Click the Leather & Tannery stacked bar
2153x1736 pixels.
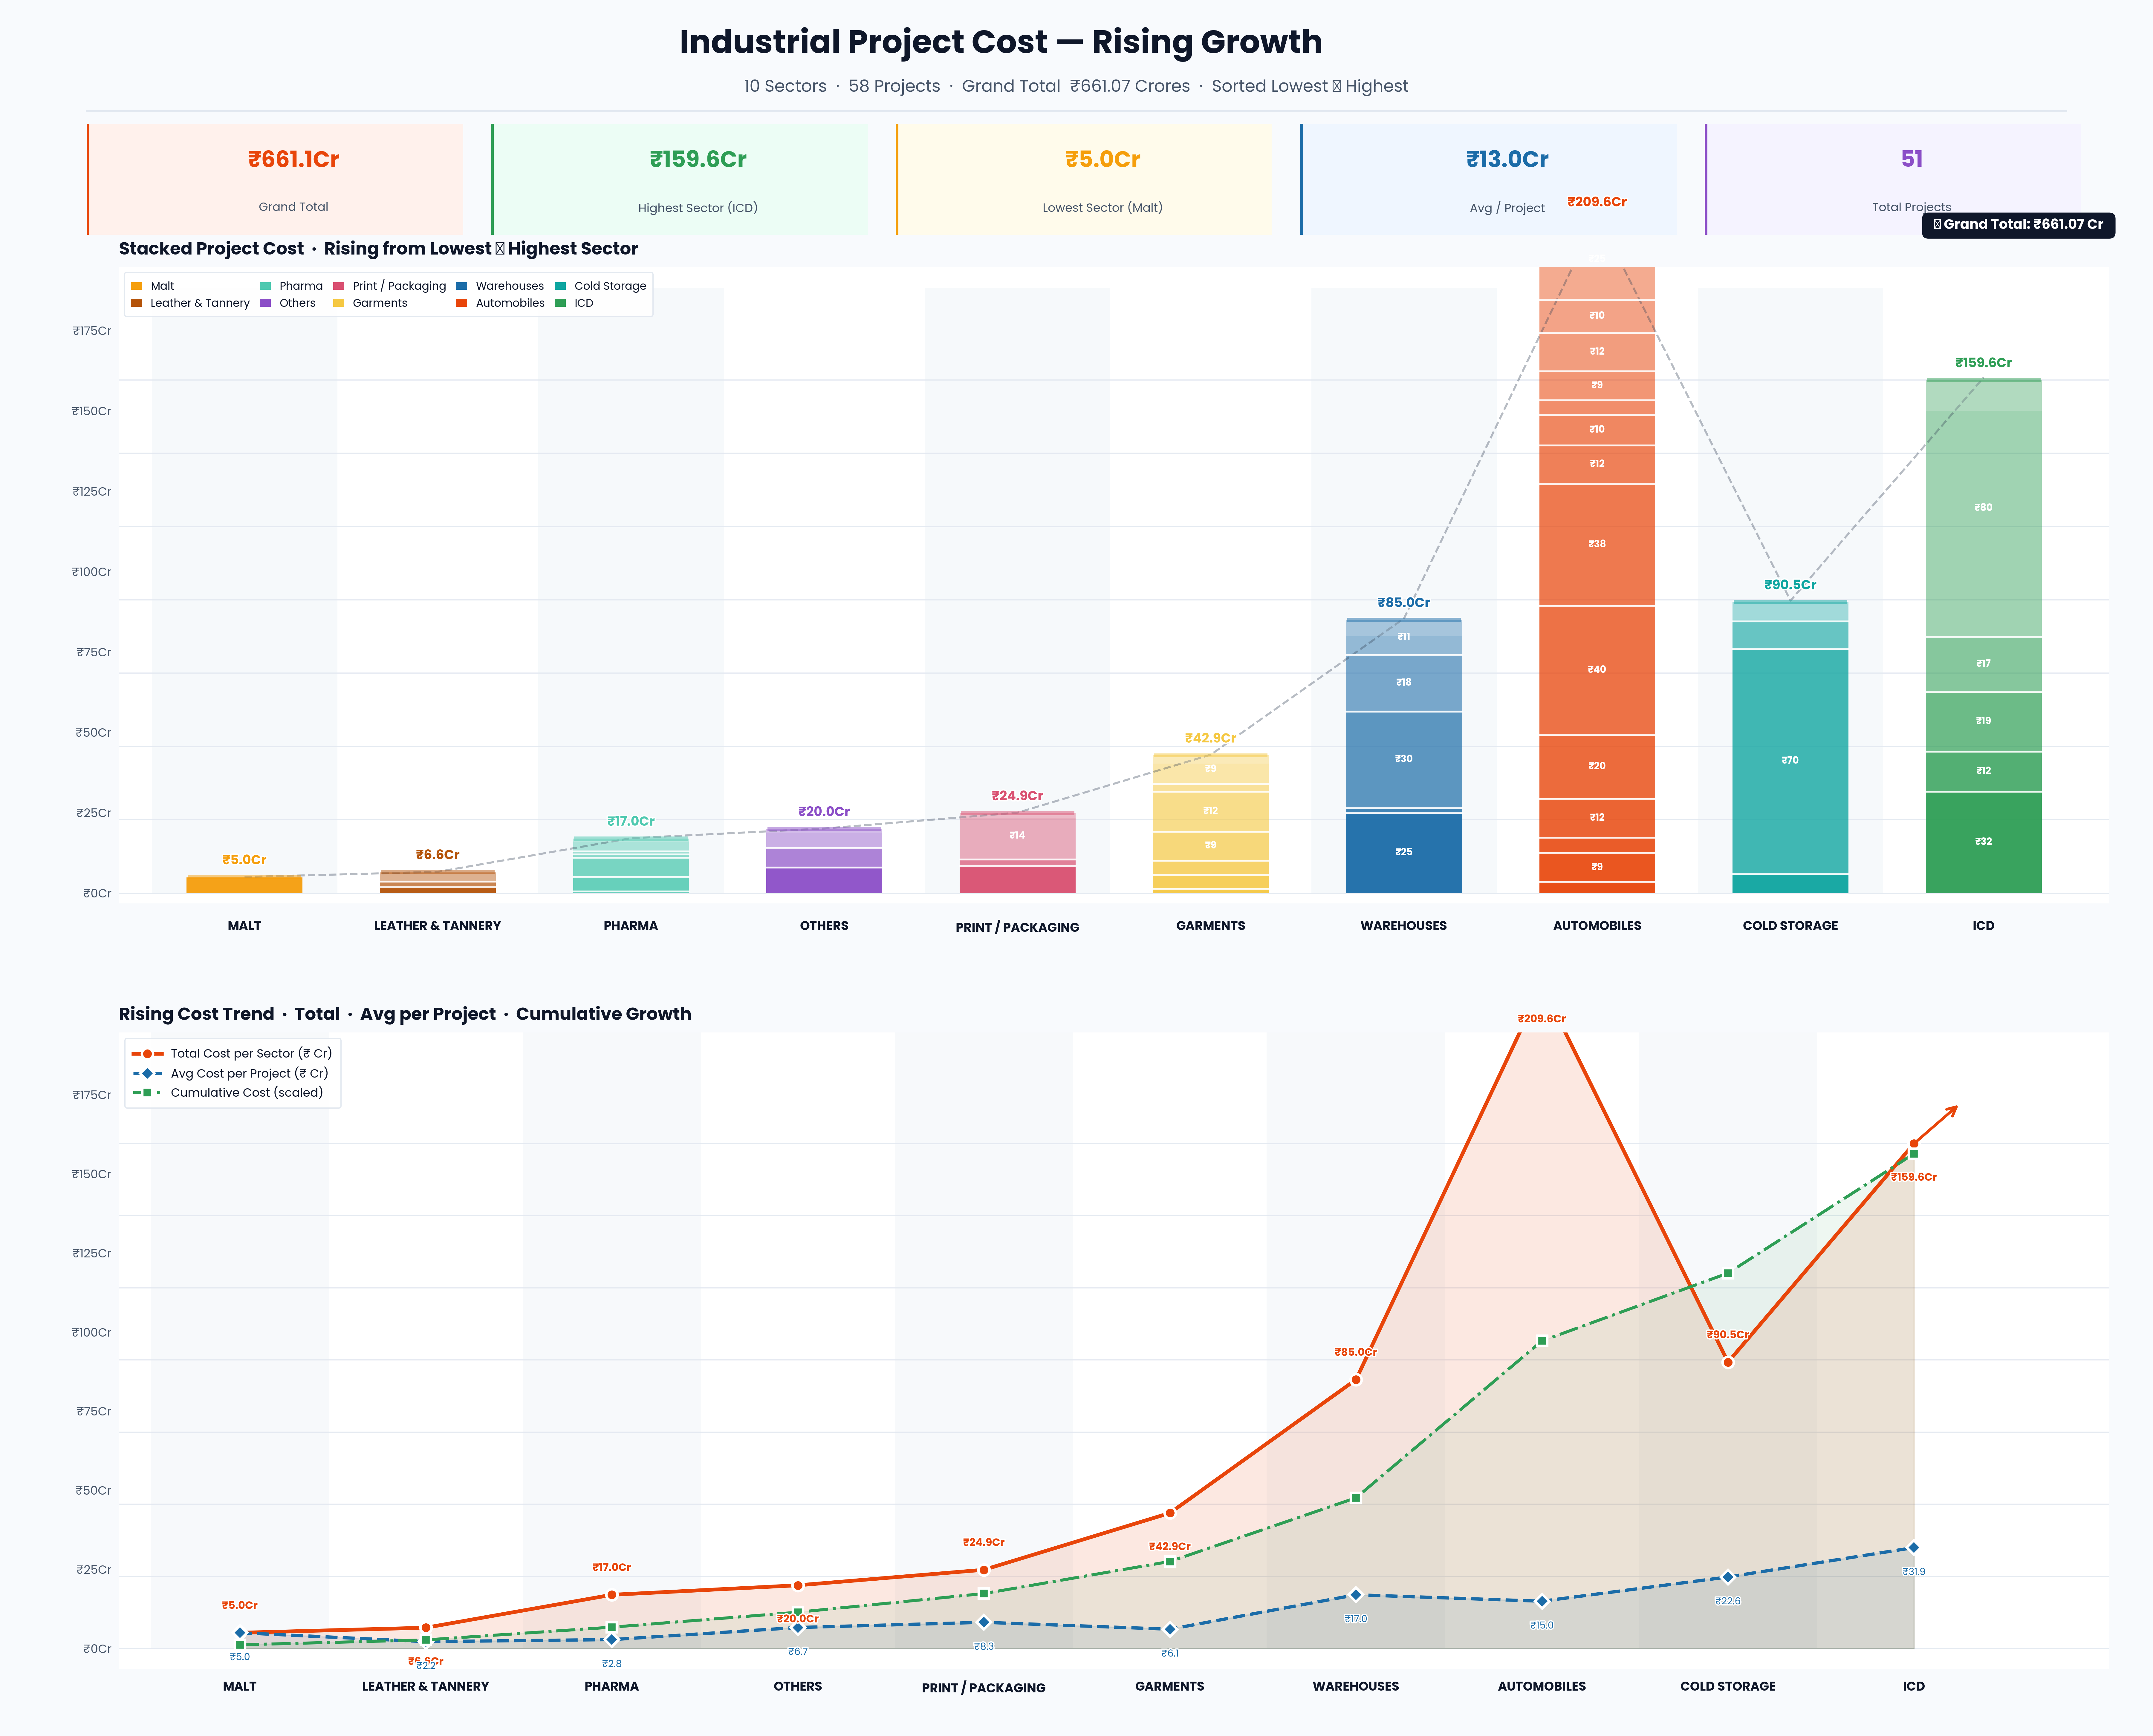pos(437,882)
